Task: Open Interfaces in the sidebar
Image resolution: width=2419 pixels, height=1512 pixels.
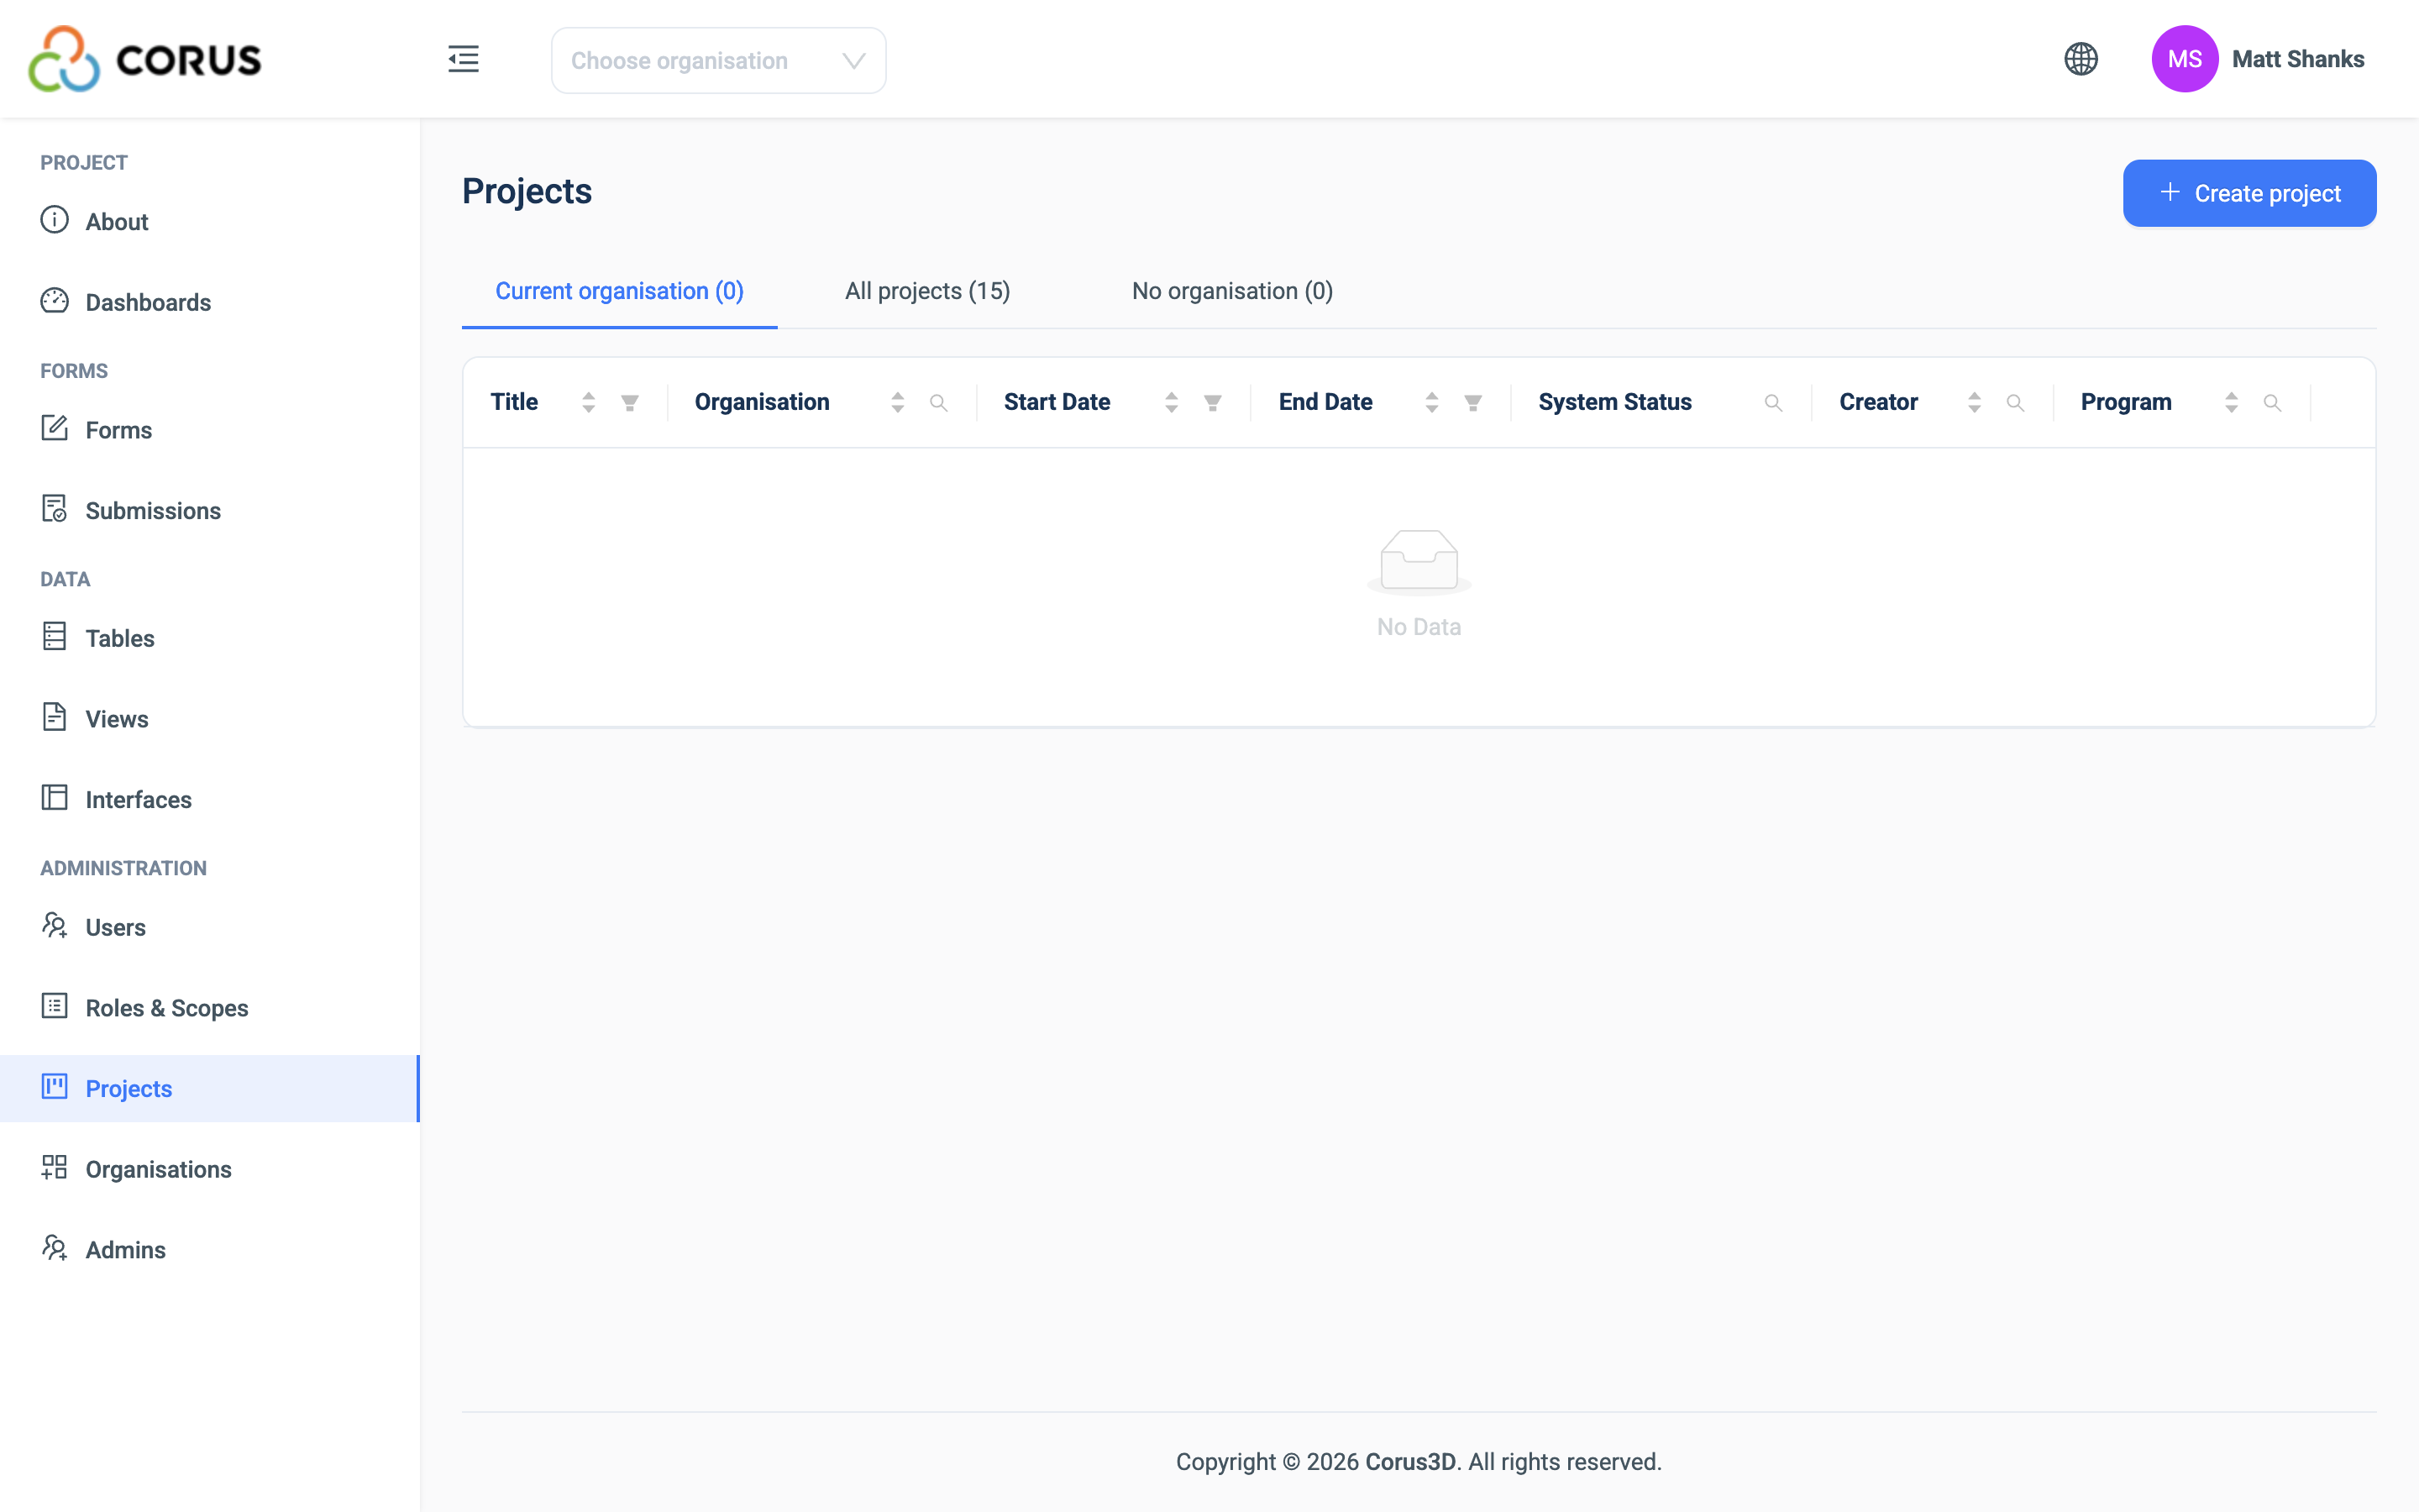Action: 210,799
